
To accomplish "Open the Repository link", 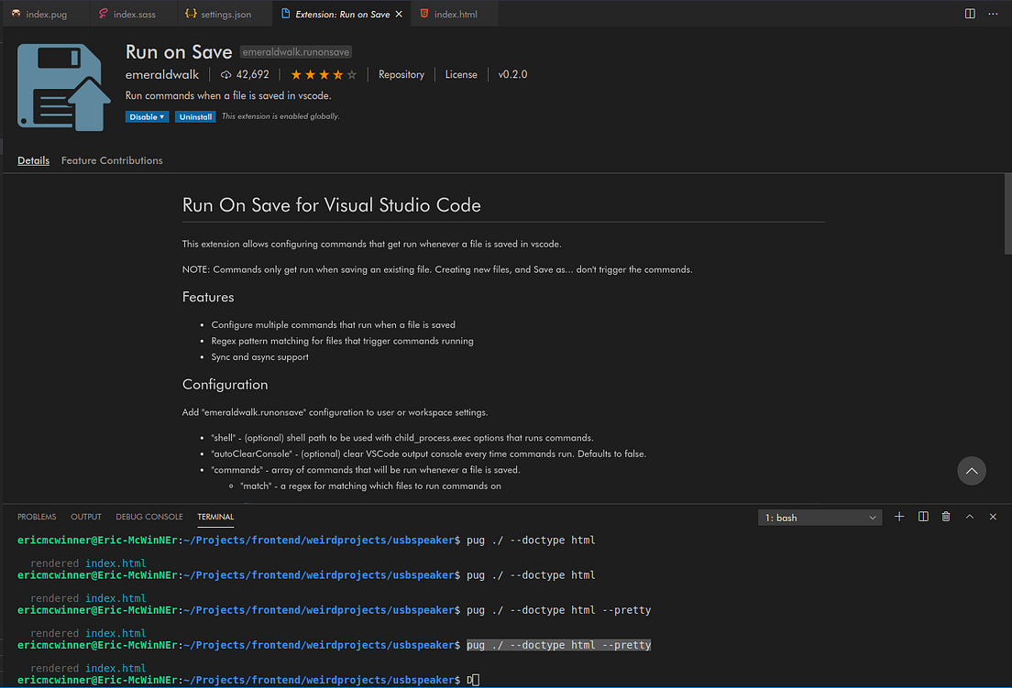I will 401,74.
